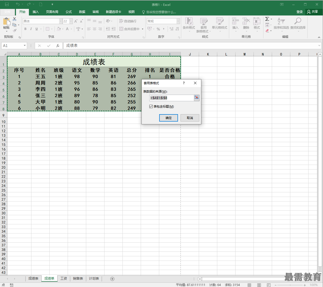Image resolution: width=323 pixels, height=287 pixels.
Task: Switch to 插入 ribbon tab
Action: tap(36, 12)
